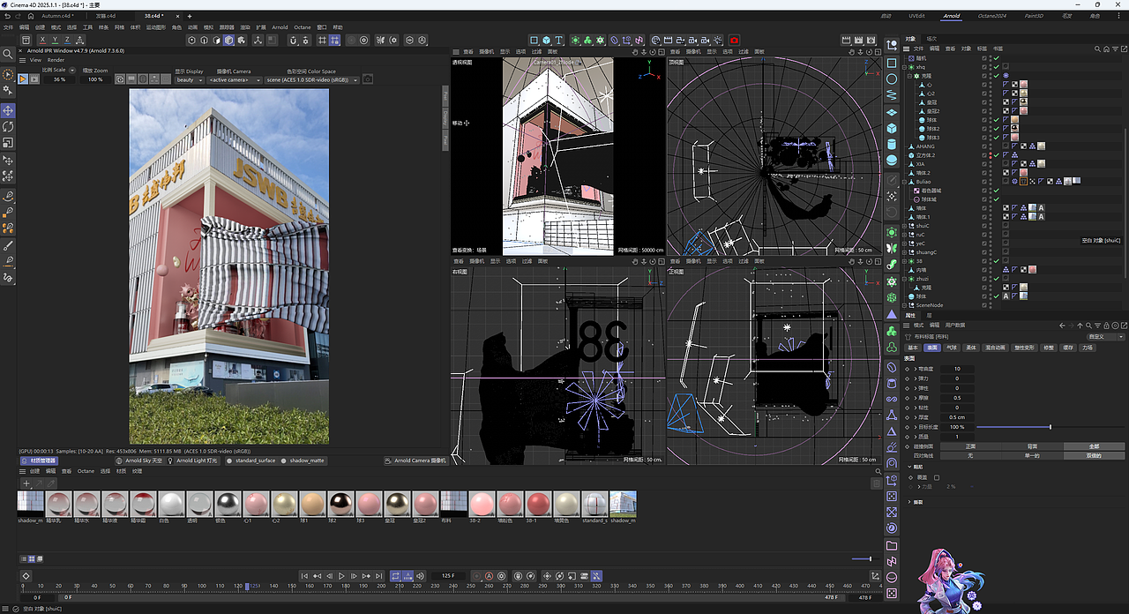Click the IPR window hamburger menu icon
This screenshot has width=1129, height=614.
coord(23,60)
